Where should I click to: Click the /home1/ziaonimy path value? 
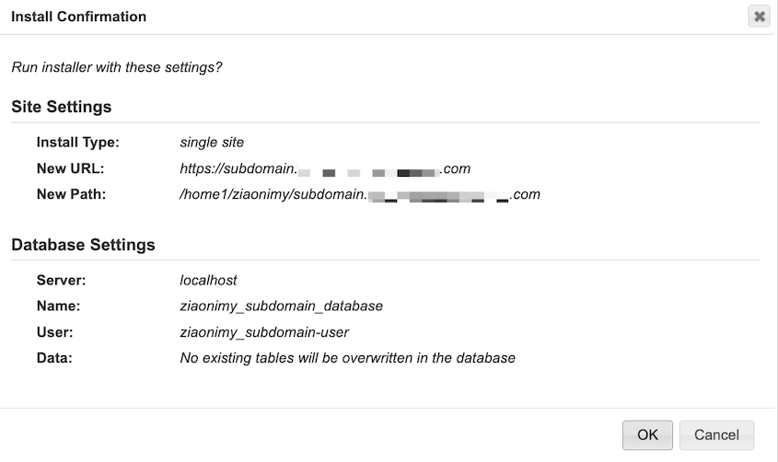[x=359, y=194]
